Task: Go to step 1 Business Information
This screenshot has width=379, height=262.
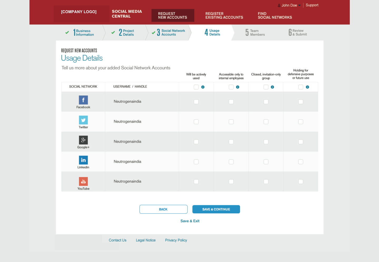Action: 83,33
